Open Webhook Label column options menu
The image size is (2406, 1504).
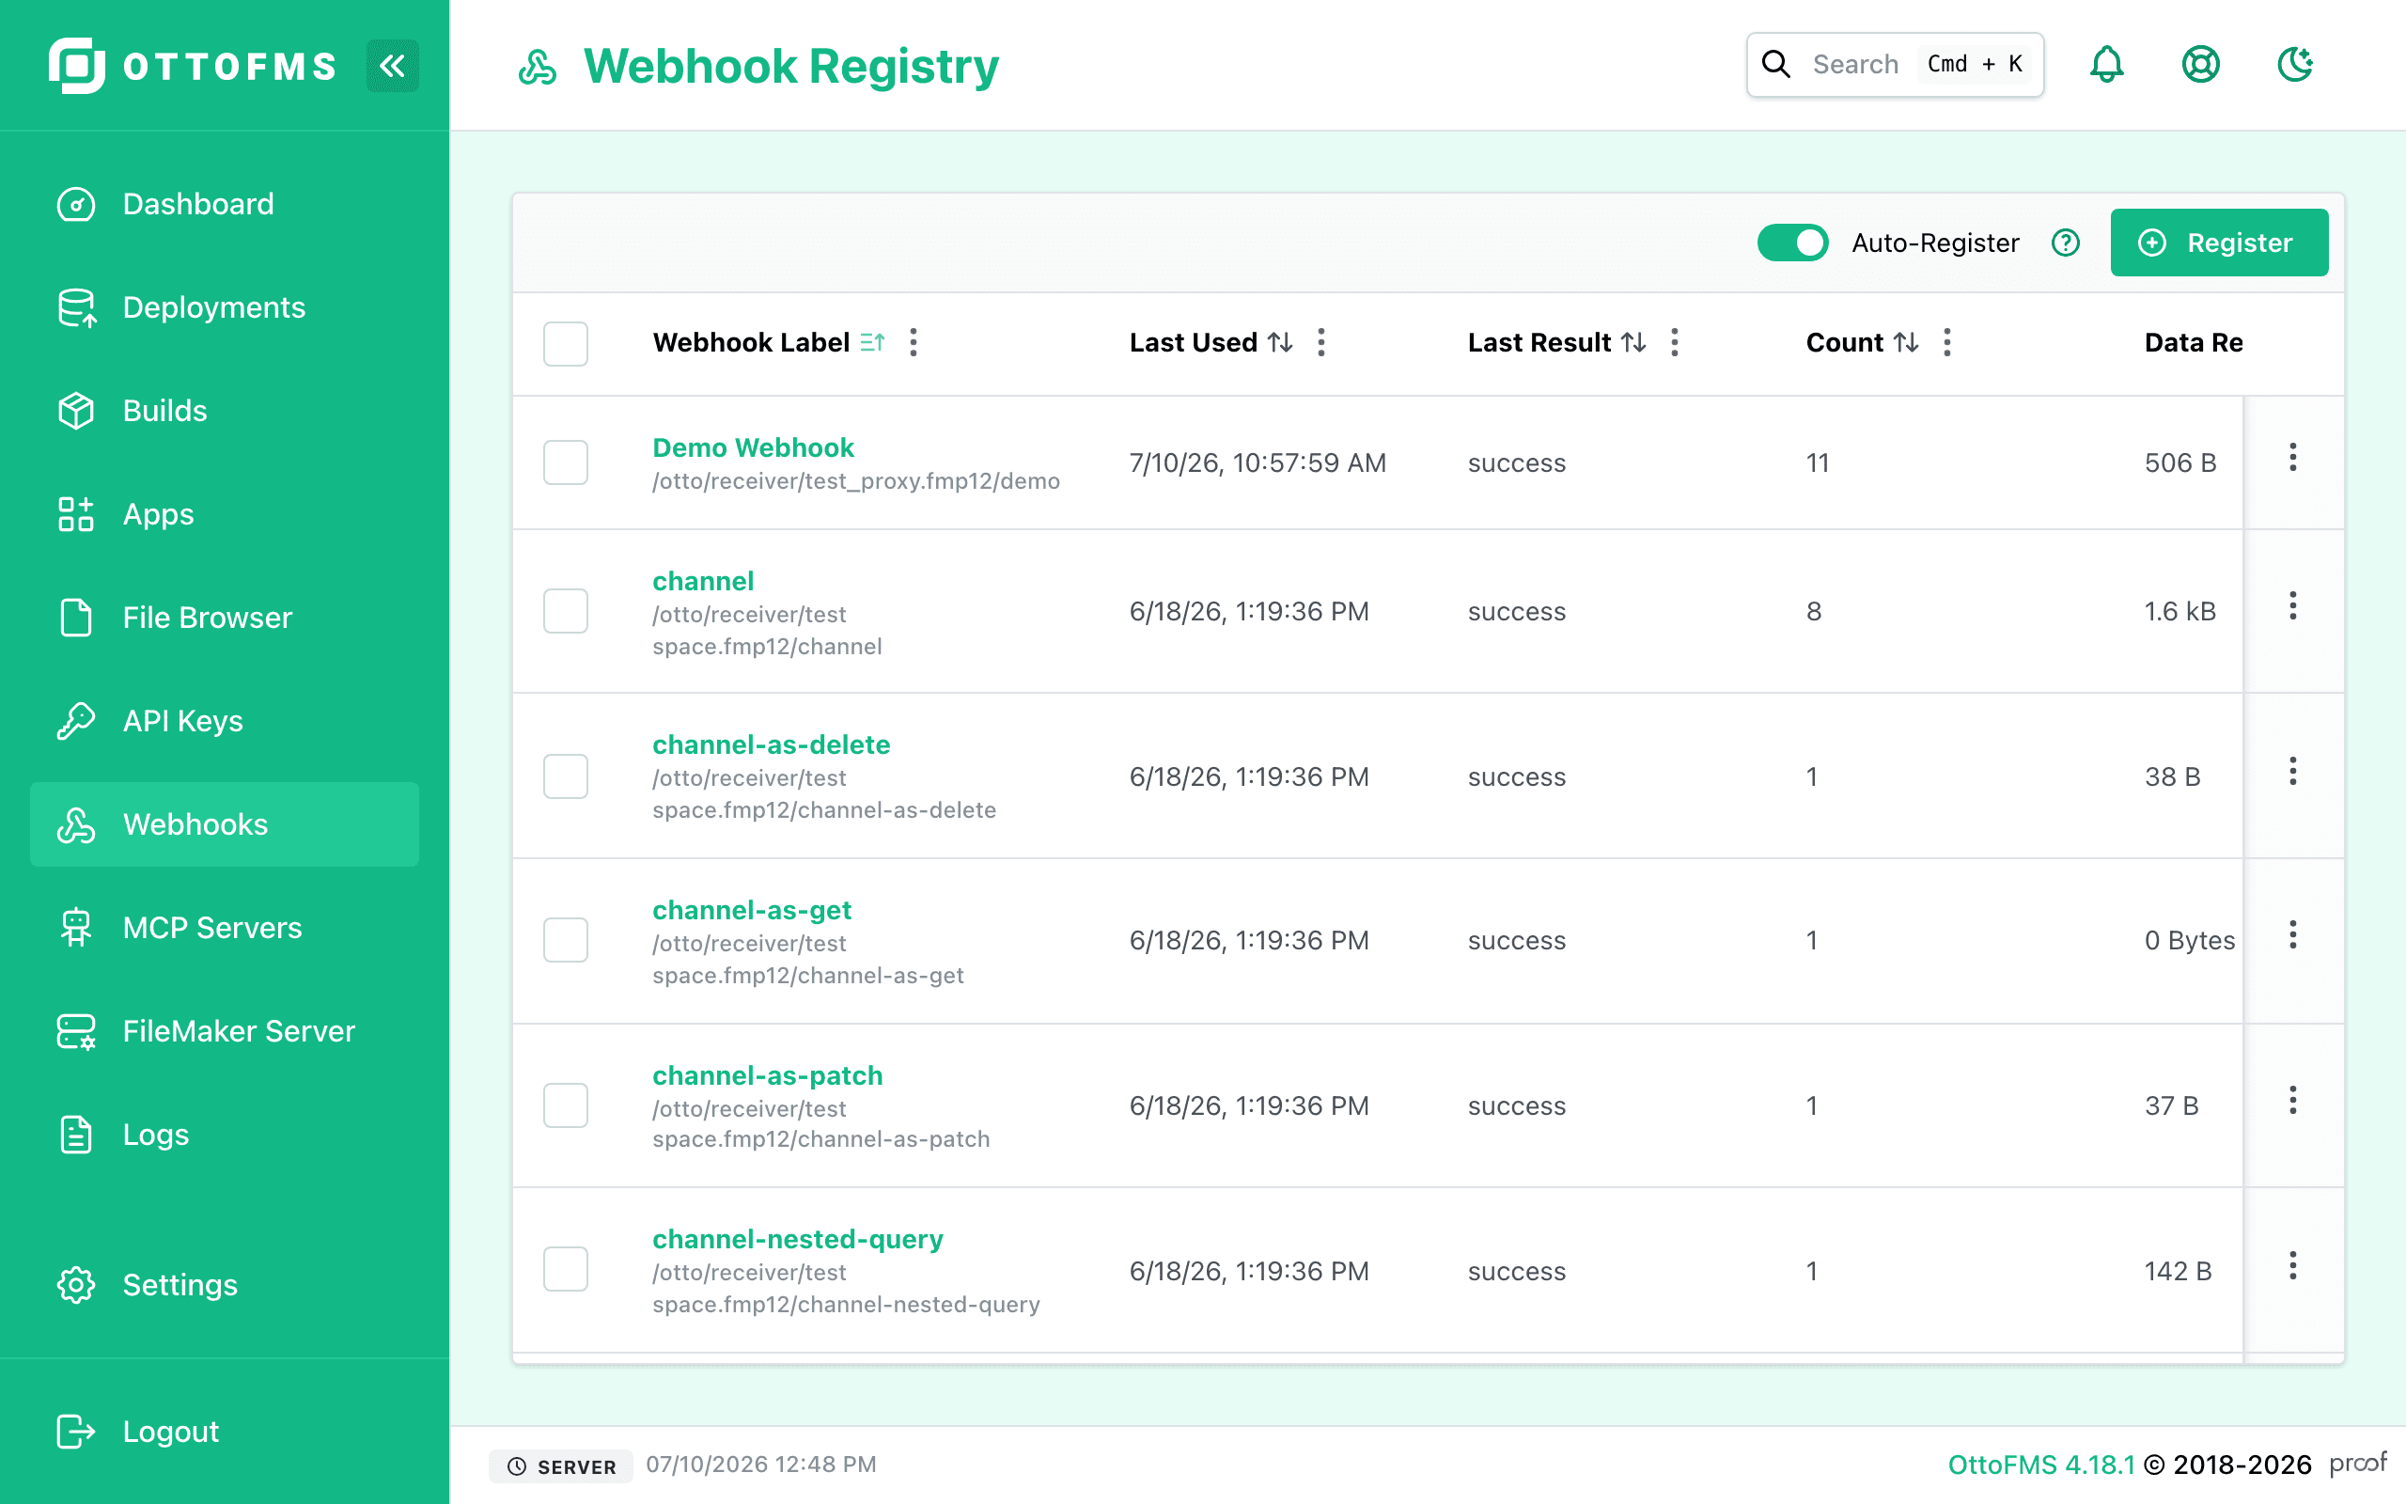914,342
